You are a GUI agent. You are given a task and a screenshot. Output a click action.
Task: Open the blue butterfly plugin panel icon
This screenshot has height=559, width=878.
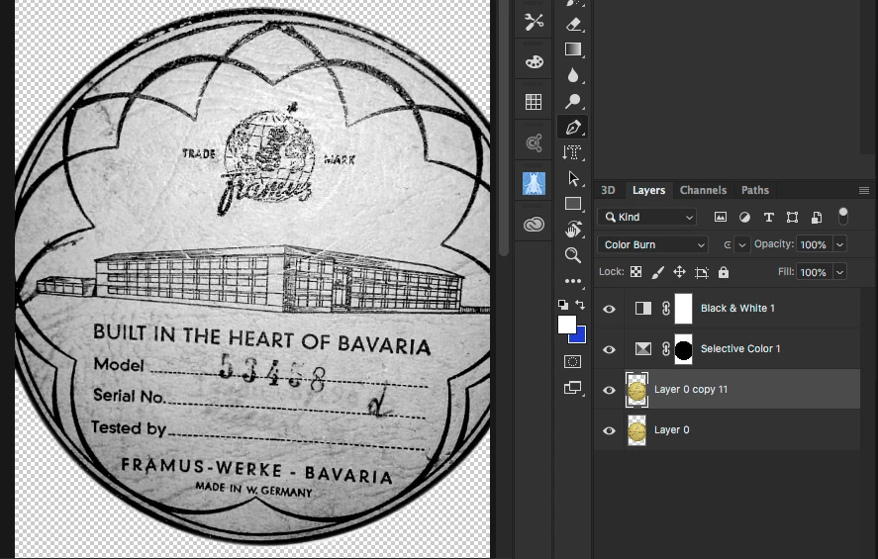[534, 184]
